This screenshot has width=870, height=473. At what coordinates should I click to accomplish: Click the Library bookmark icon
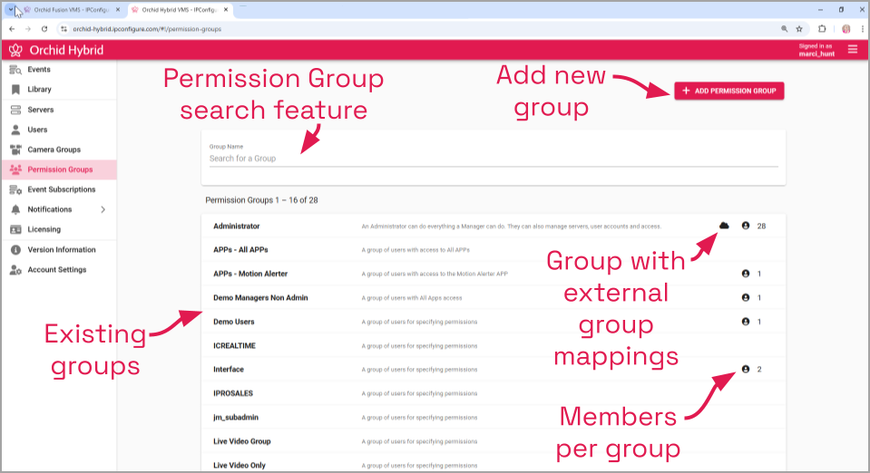(x=15, y=90)
